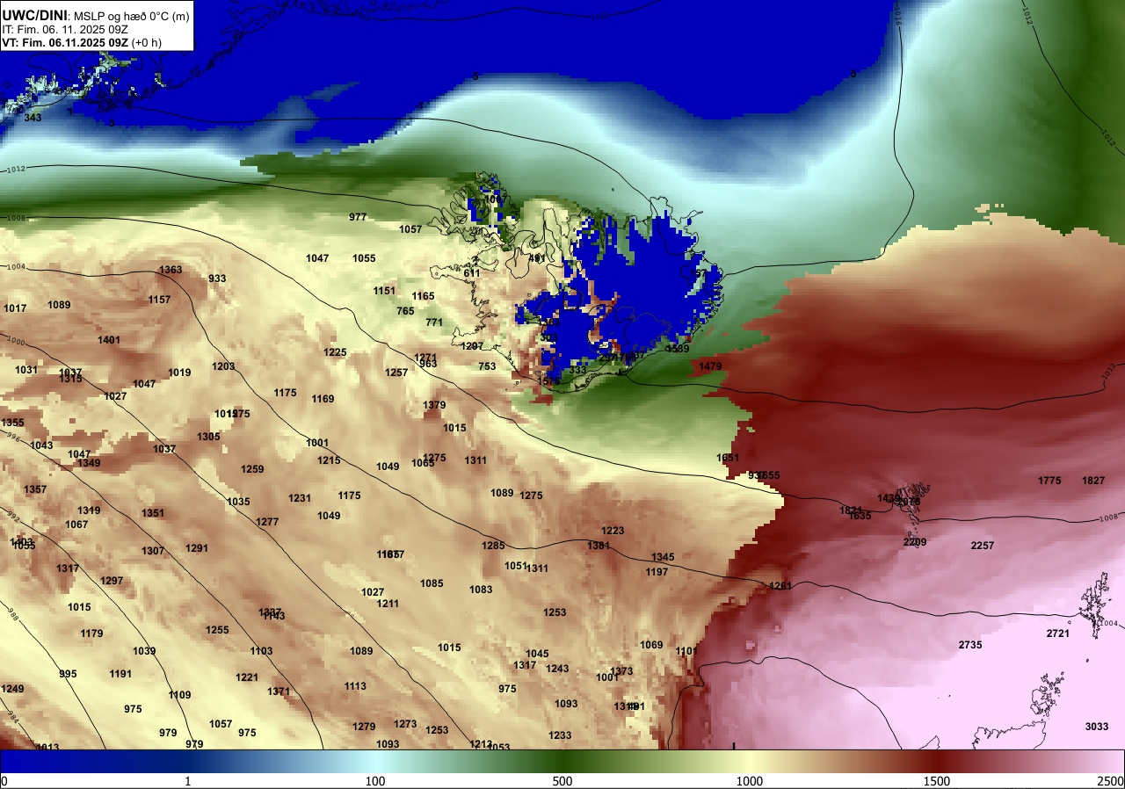The image size is (1125, 789).
Task: Click the 1379 height value on the map
Action: (434, 405)
